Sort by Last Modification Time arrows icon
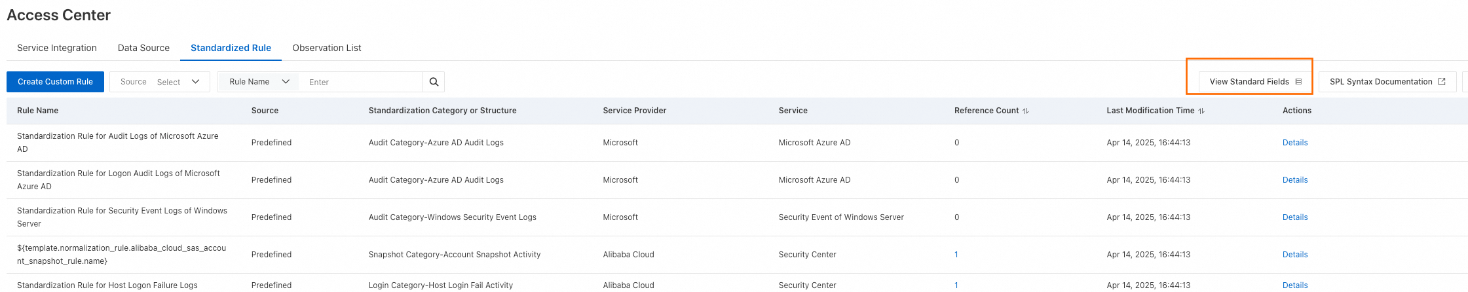This screenshot has height=292, width=1468. point(1201,111)
